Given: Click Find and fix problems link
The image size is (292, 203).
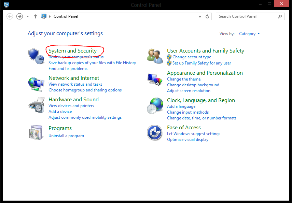Looking at the screenshot, I should [68, 69].
